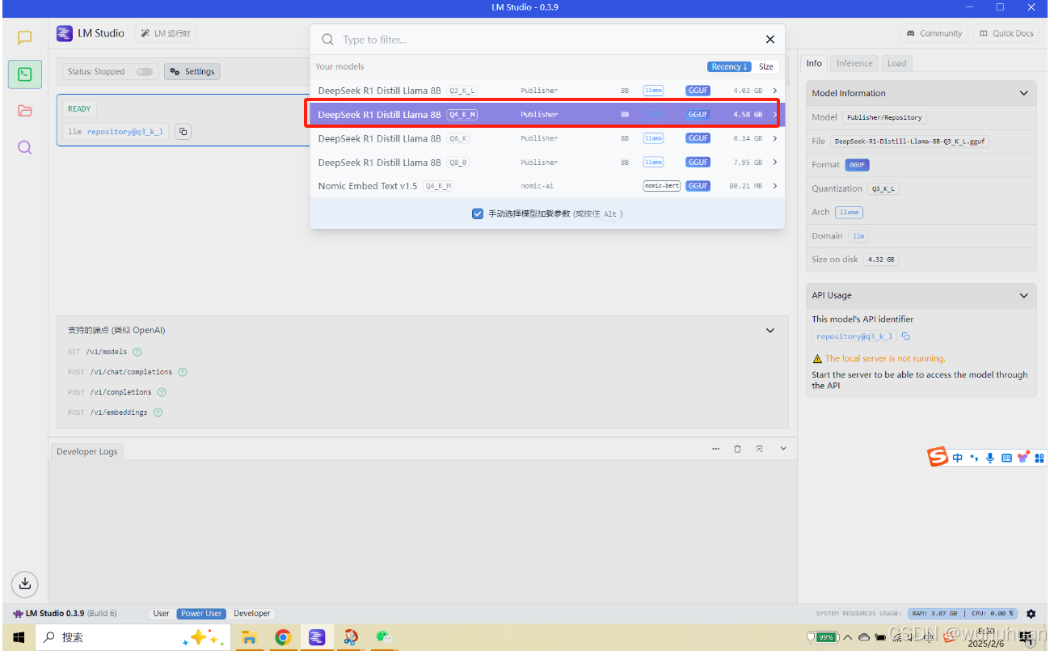Expand chevron on the 4.03 GB model row

tap(775, 91)
